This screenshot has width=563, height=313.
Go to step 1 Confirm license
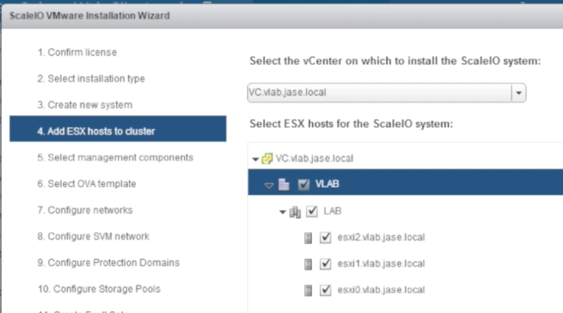click(77, 53)
